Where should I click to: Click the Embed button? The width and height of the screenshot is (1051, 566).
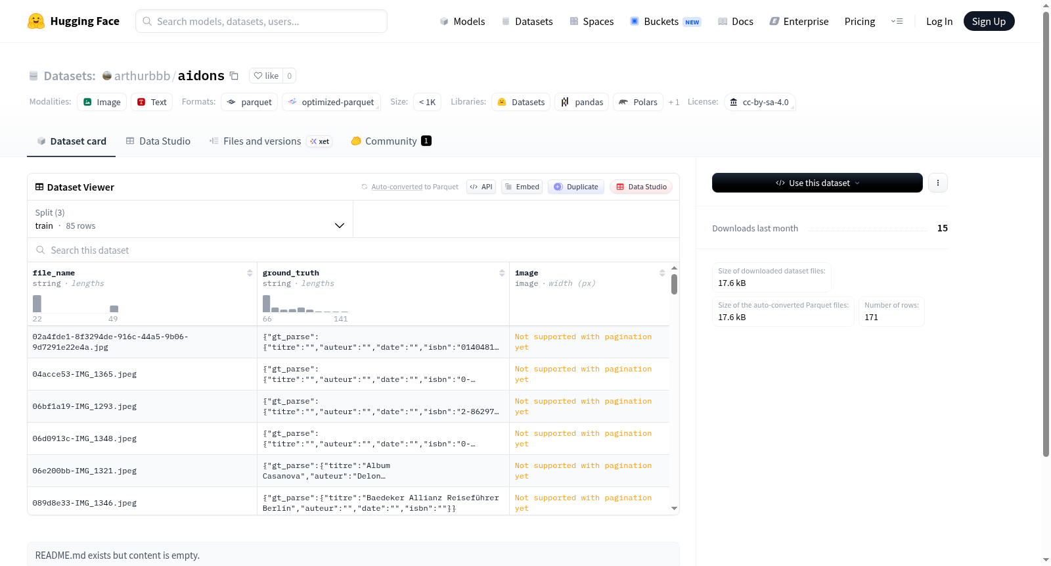522,187
